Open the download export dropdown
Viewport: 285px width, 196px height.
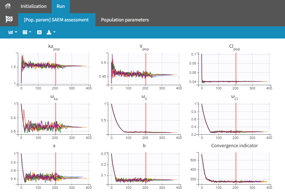pyautogui.click(x=51, y=32)
